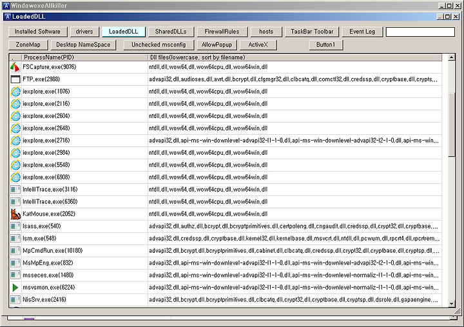Click Button1

tap(326, 45)
